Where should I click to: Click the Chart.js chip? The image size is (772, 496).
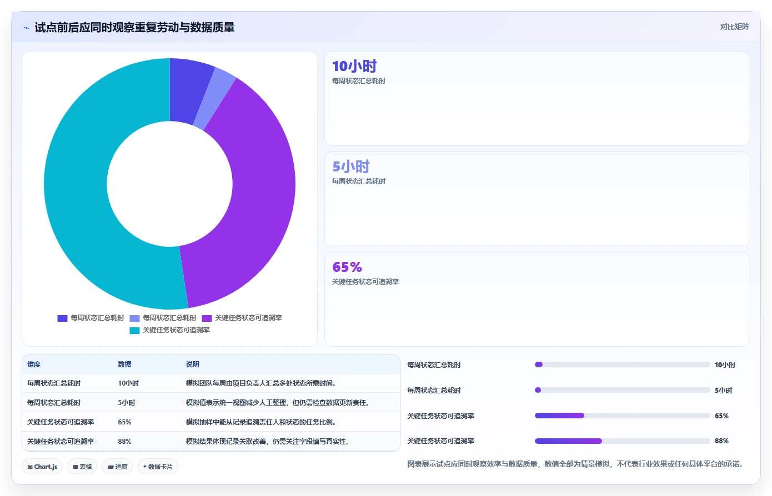42,467
